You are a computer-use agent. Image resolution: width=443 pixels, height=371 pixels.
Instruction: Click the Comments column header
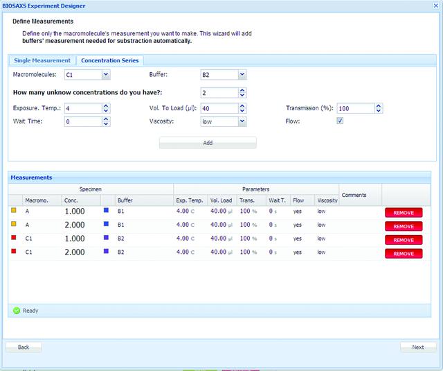click(360, 195)
